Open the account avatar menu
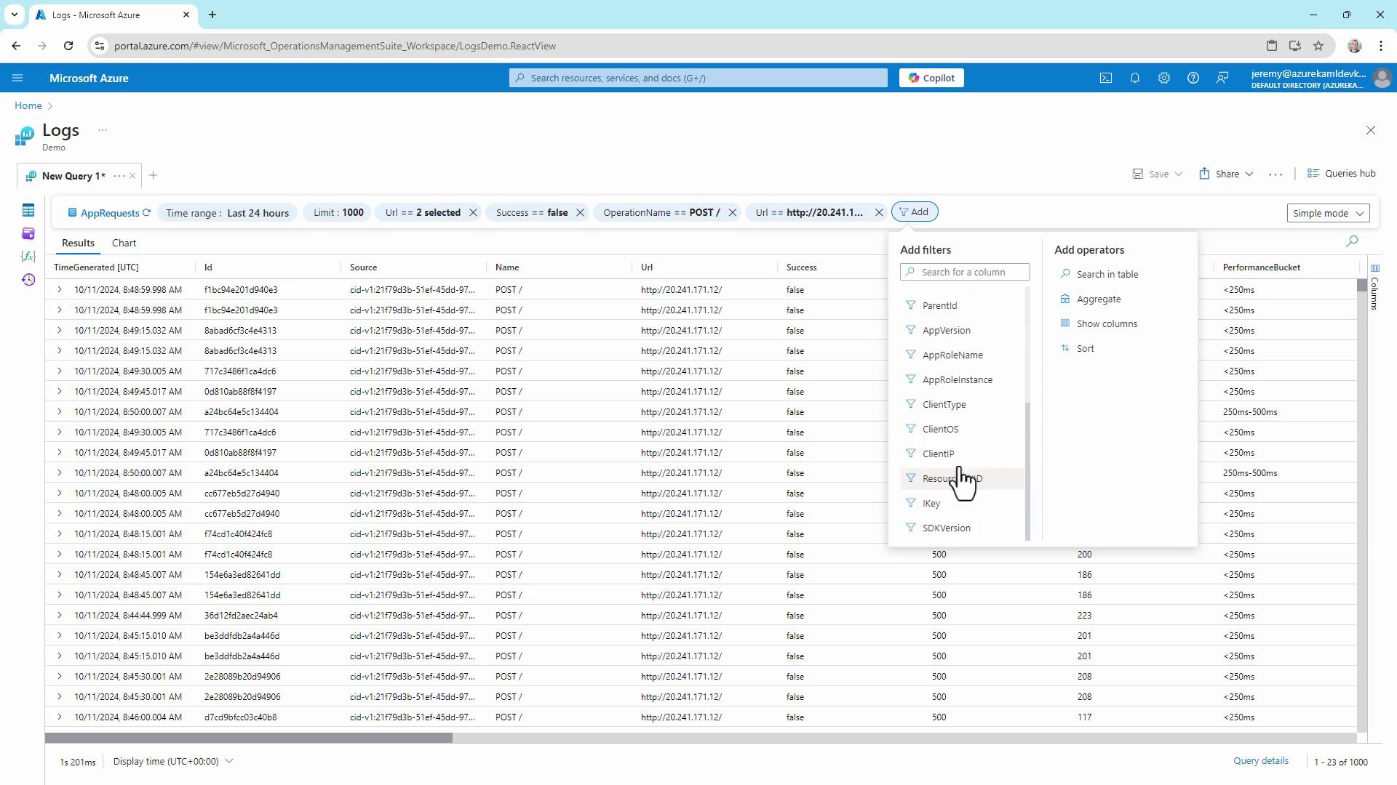 click(x=1382, y=78)
